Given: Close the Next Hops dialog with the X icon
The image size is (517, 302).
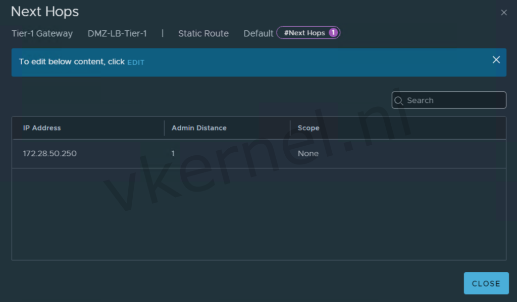Looking at the screenshot, I should click(503, 13).
